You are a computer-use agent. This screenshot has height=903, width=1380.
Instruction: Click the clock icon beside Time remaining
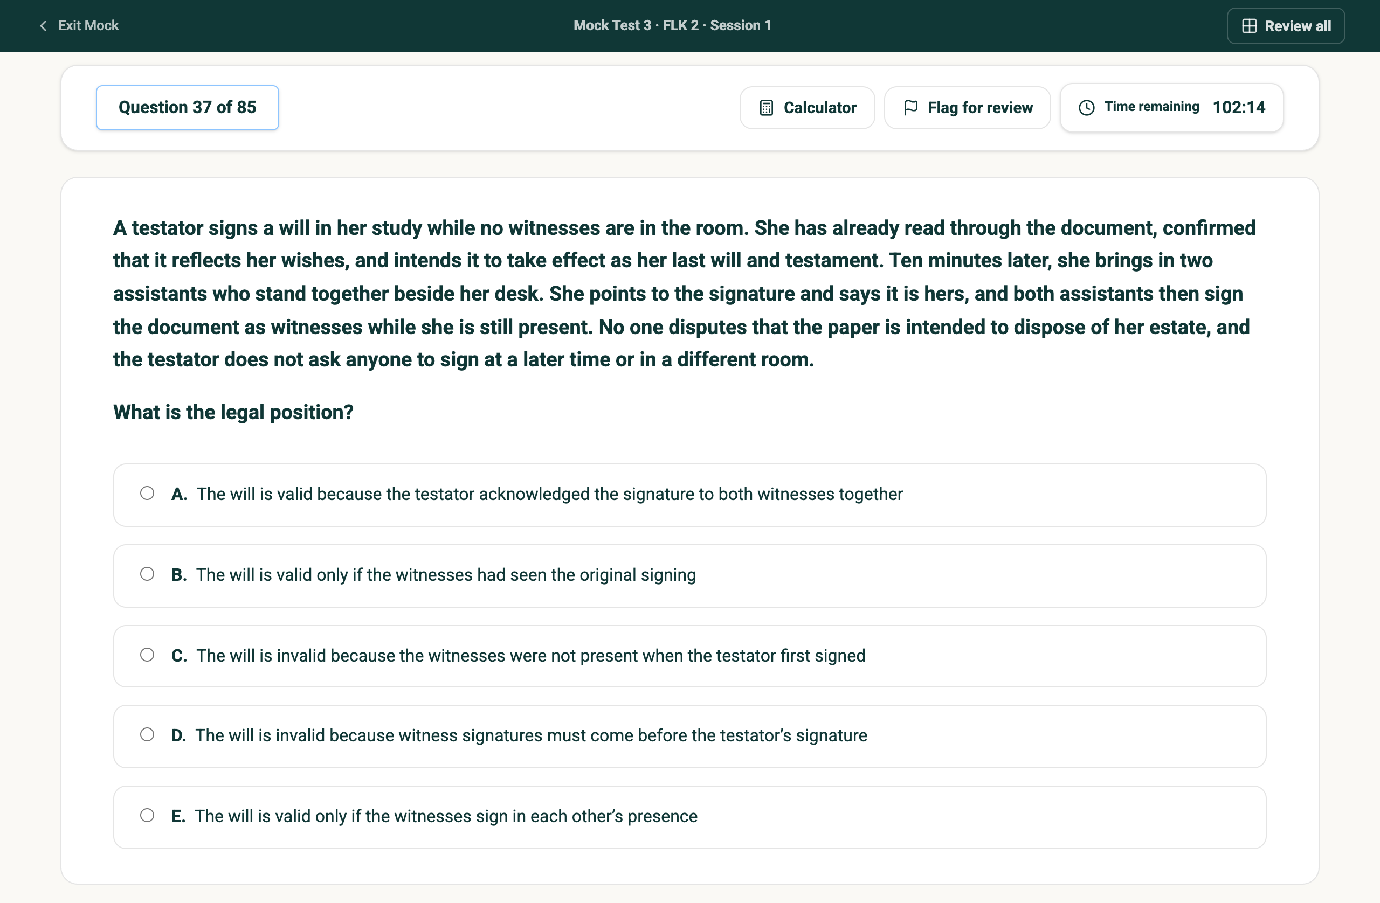(x=1086, y=108)
